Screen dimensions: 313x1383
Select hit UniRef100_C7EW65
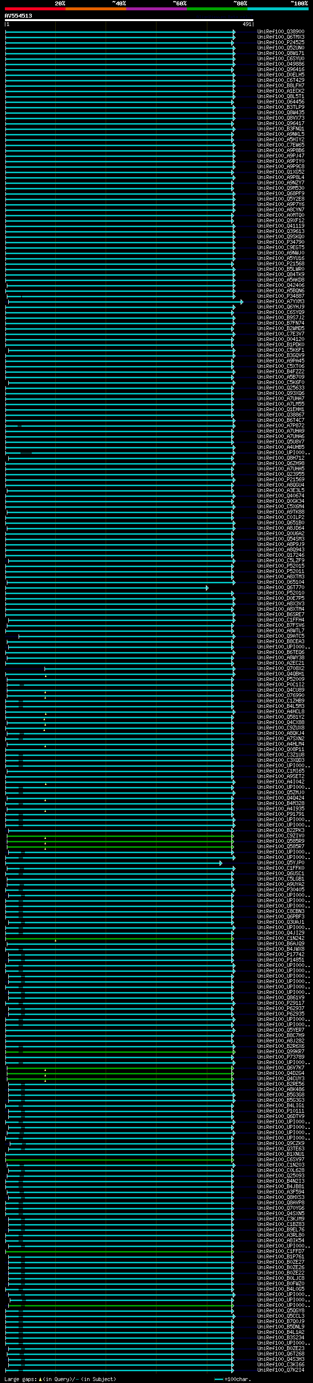coord(280,145)
